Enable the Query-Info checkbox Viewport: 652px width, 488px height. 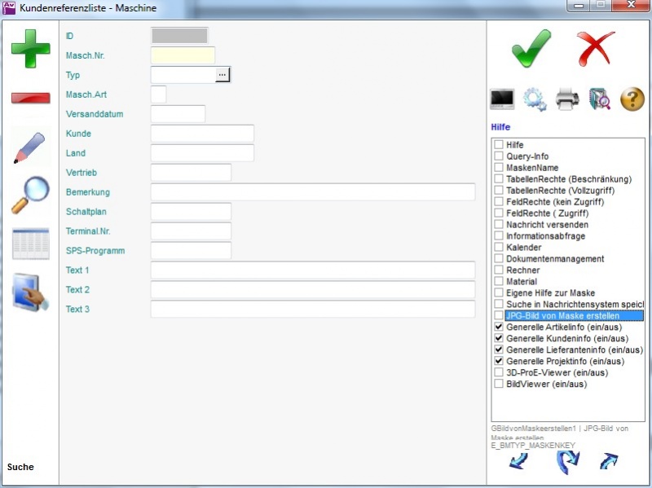pos(498,156)
